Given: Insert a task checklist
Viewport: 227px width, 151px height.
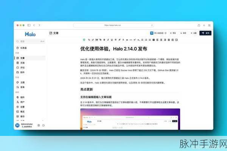Looking at the screenshot, I should tap(150, 40).
